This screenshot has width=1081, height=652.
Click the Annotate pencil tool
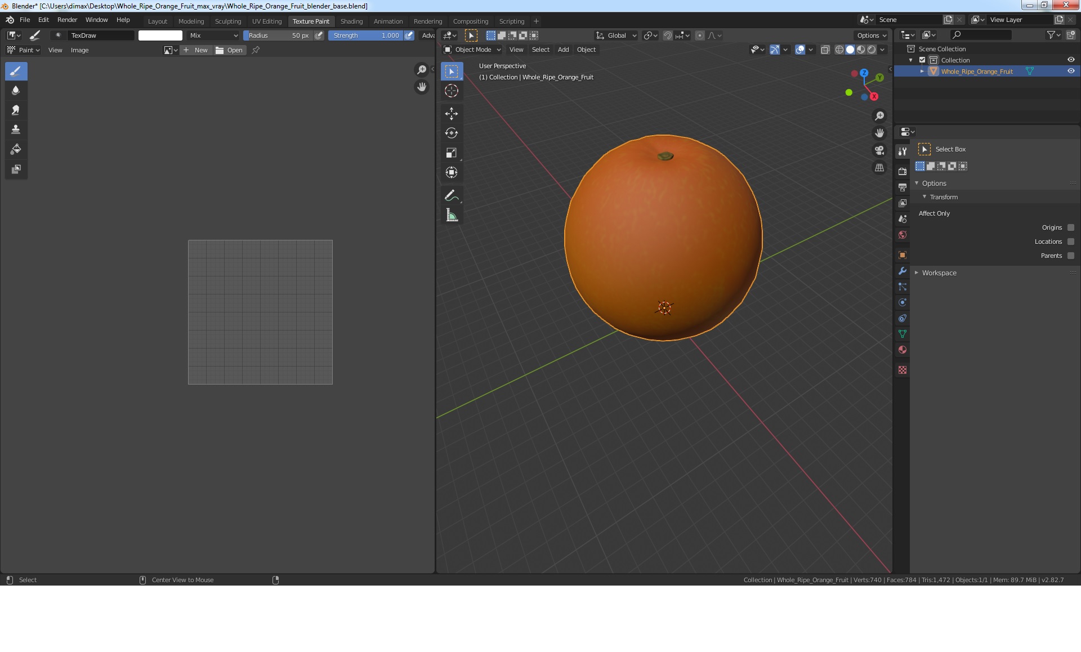[x=451, y=195]
